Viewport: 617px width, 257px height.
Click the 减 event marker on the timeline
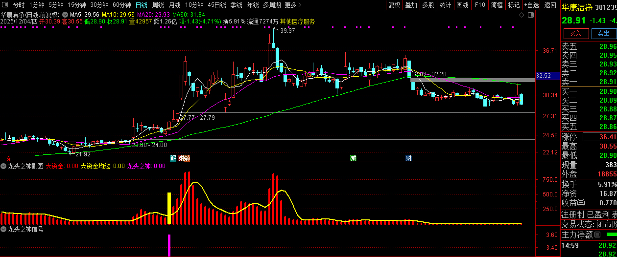pos(353,158)
